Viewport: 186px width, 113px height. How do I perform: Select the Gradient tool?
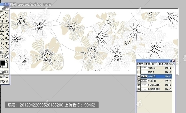[7, 34]
